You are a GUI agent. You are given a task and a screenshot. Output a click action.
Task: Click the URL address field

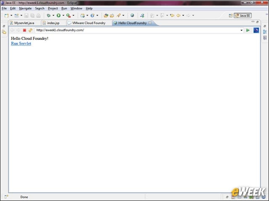[137, 30]
